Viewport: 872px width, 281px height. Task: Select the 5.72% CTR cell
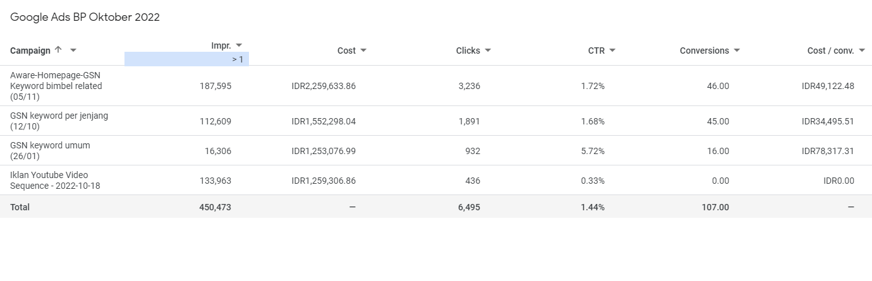[593, 151]
